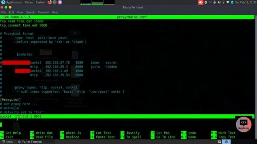The height and width of the screenshot is (144, 257).
Task: Open the Bluetooth tray icon
Action: click(206, 2)
